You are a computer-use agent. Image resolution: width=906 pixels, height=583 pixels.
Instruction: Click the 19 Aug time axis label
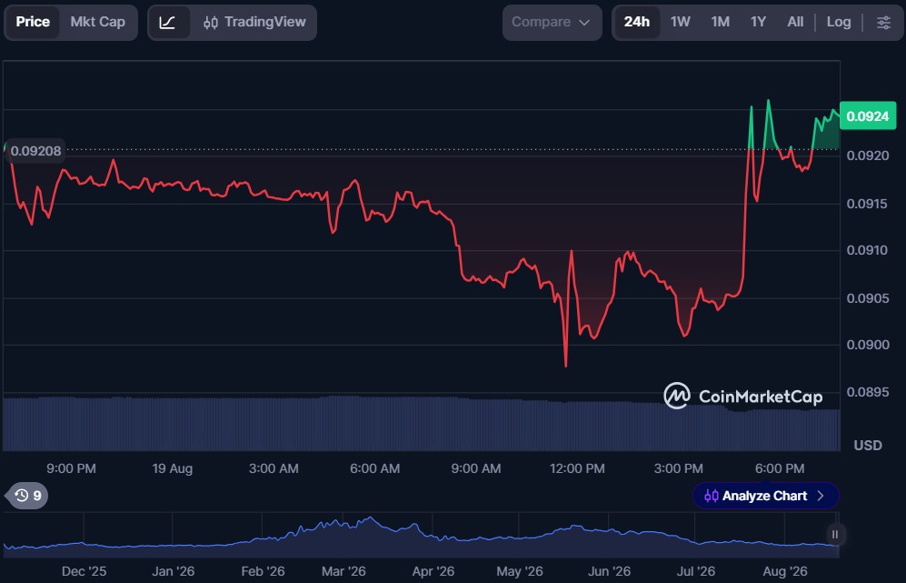click(172, 468)
